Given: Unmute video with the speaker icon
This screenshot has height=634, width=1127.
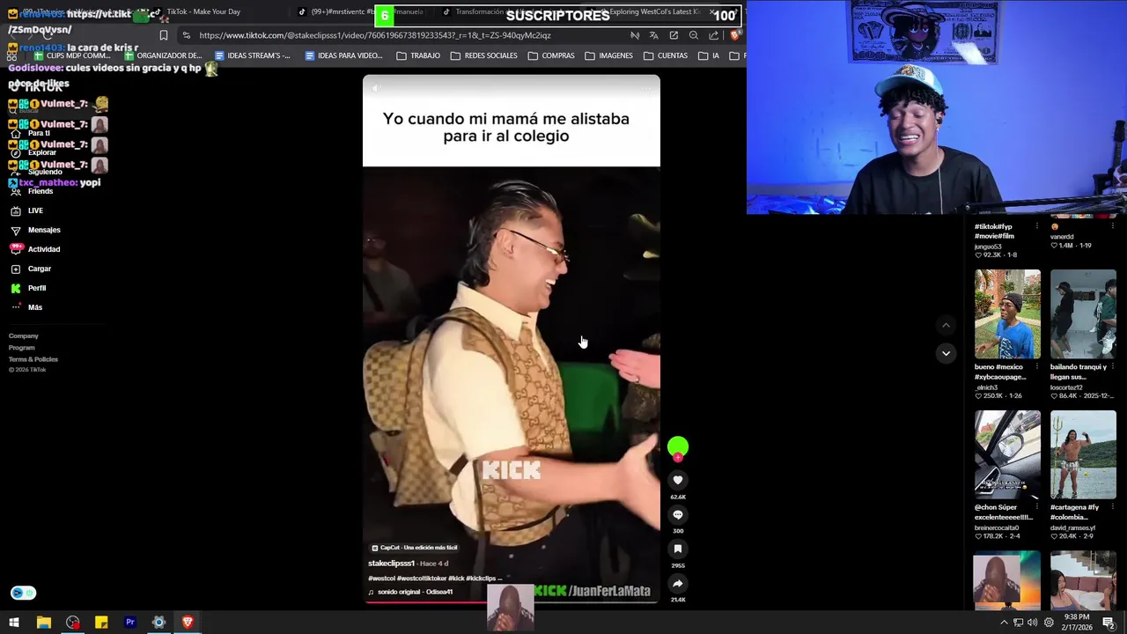Looking at the screenshot, I should coord(376,88).
